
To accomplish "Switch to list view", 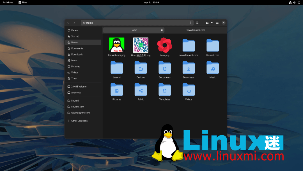I will [207, 23].
